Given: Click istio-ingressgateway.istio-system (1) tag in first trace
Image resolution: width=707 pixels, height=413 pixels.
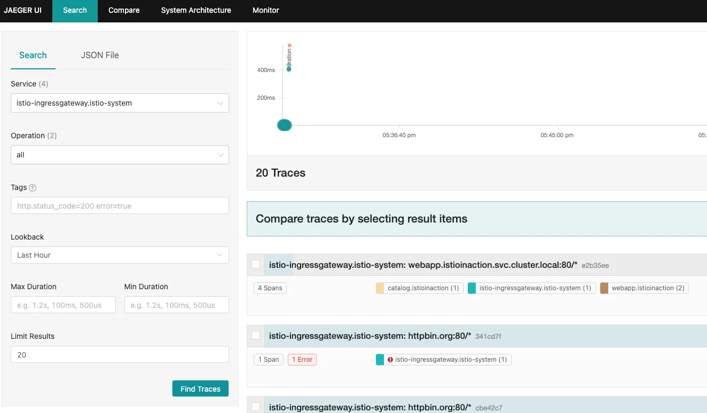Looking at the screenshot, I should [531, 288].
